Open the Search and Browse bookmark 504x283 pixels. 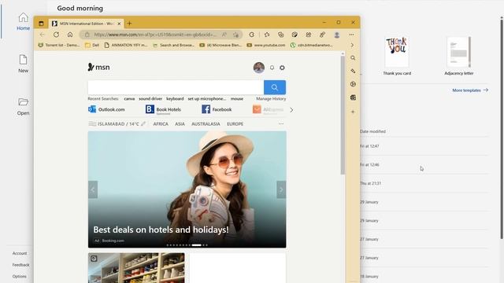(173, 46)
